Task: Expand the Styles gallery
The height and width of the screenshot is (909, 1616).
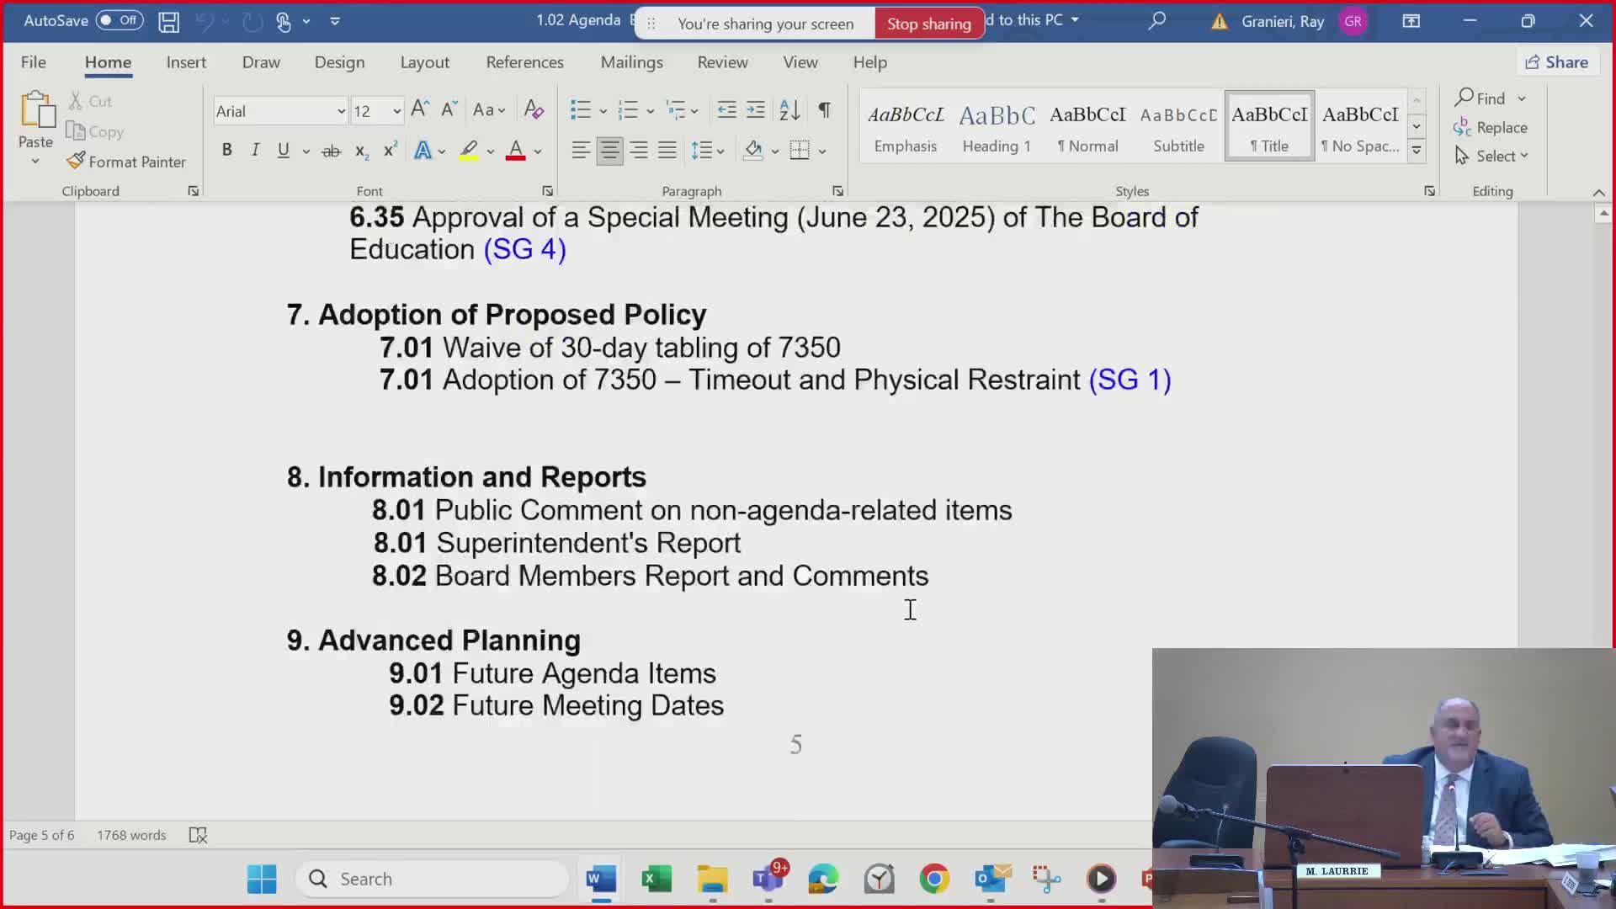Action: tap(1417, 151)
